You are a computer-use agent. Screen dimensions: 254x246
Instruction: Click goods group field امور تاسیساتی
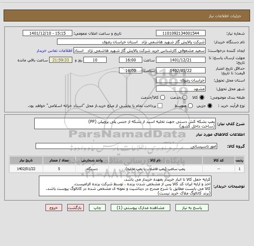[126, 146]
